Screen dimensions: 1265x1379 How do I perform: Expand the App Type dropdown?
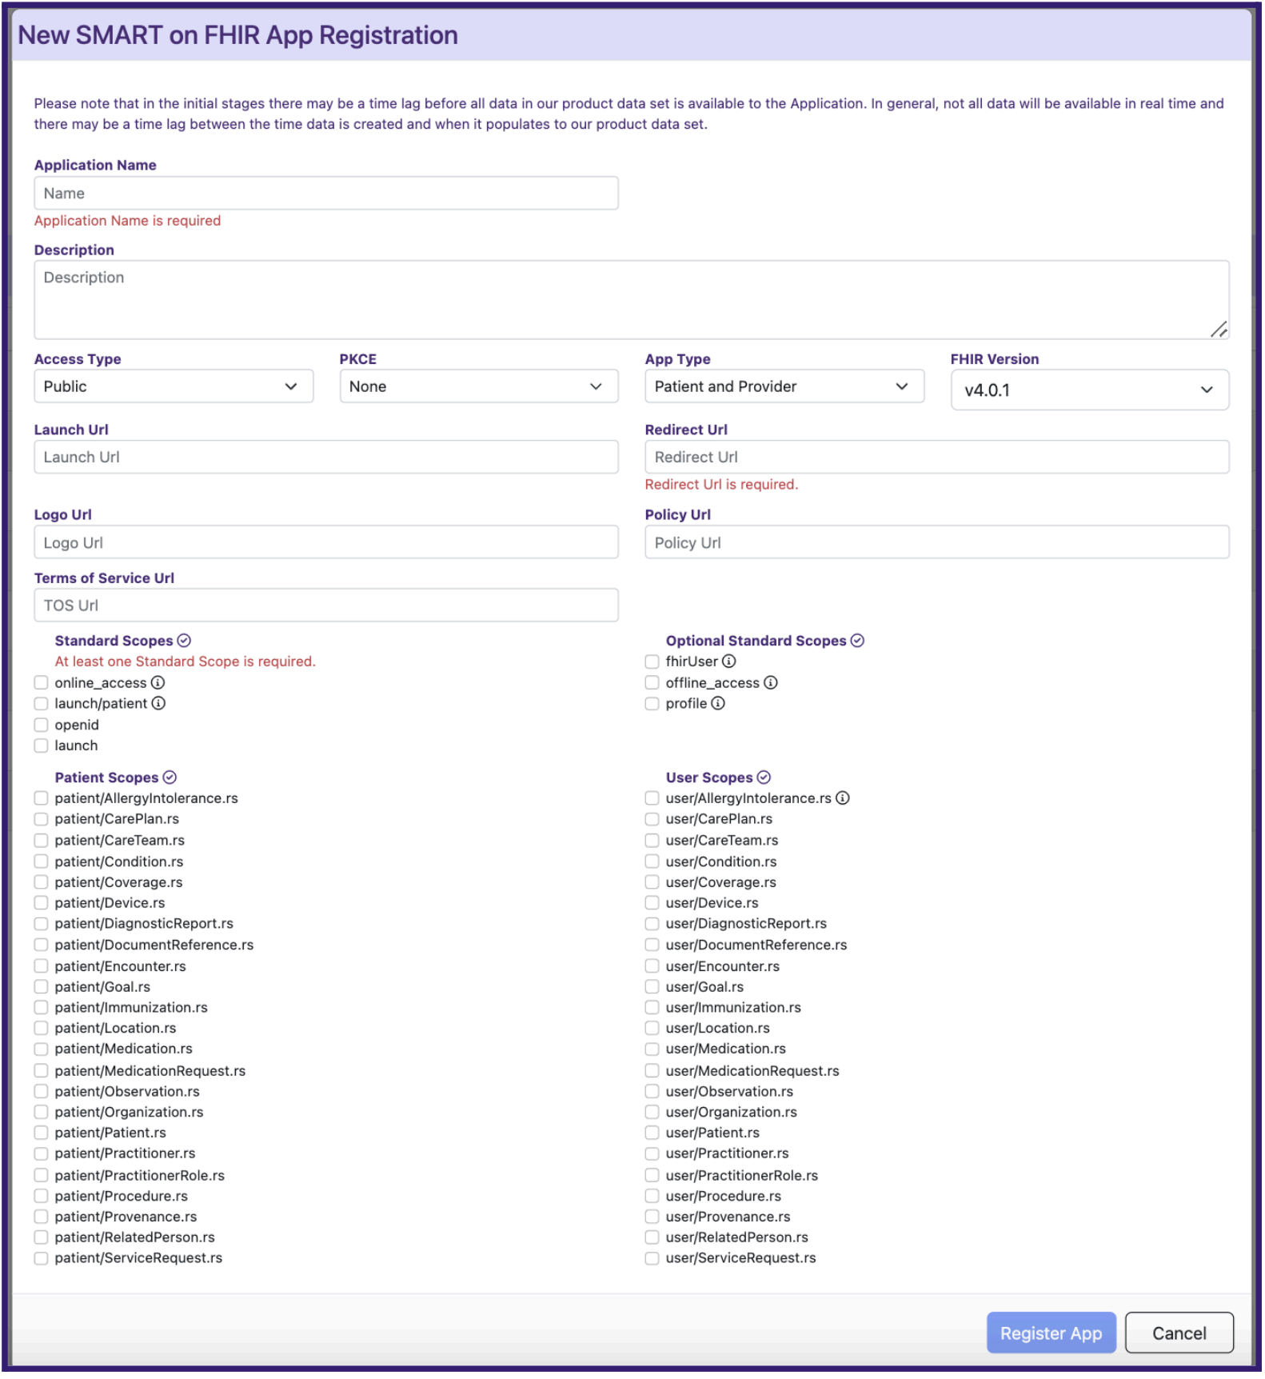(784, 387)
